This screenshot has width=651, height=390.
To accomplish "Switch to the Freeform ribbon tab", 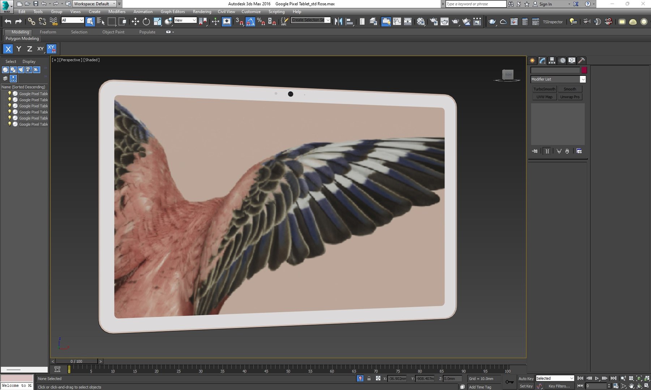I will (x=48, y=32).
